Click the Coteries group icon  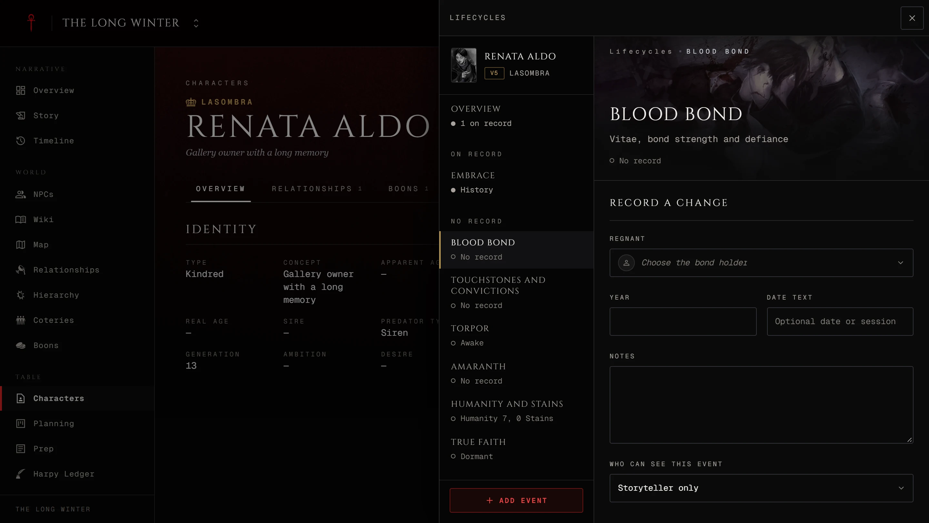[21, 320]
